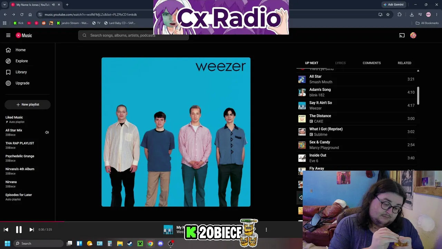
Task: Open File Explorer from the taskbar
Action: click(x=120, y=243)
